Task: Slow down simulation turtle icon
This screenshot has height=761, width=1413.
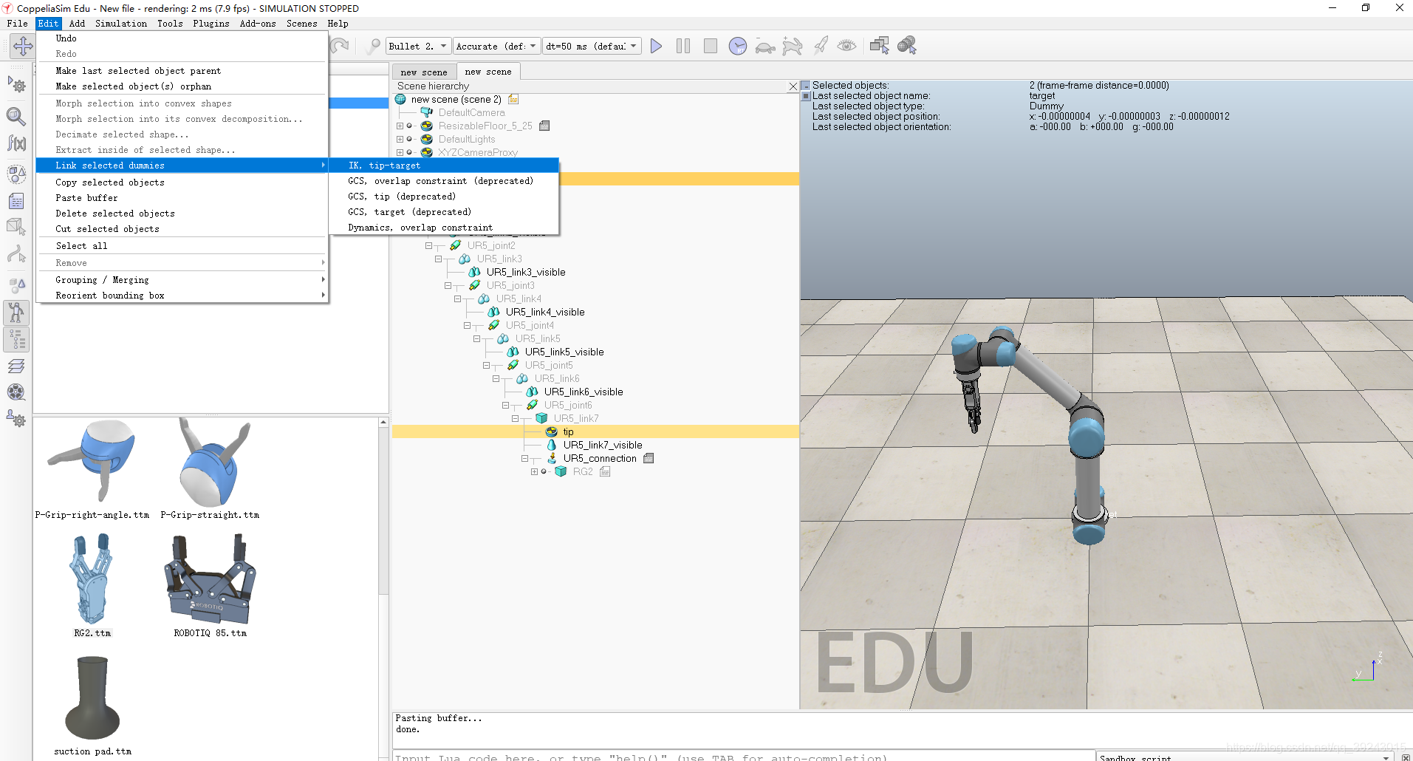Action: (x=765, y=47)
